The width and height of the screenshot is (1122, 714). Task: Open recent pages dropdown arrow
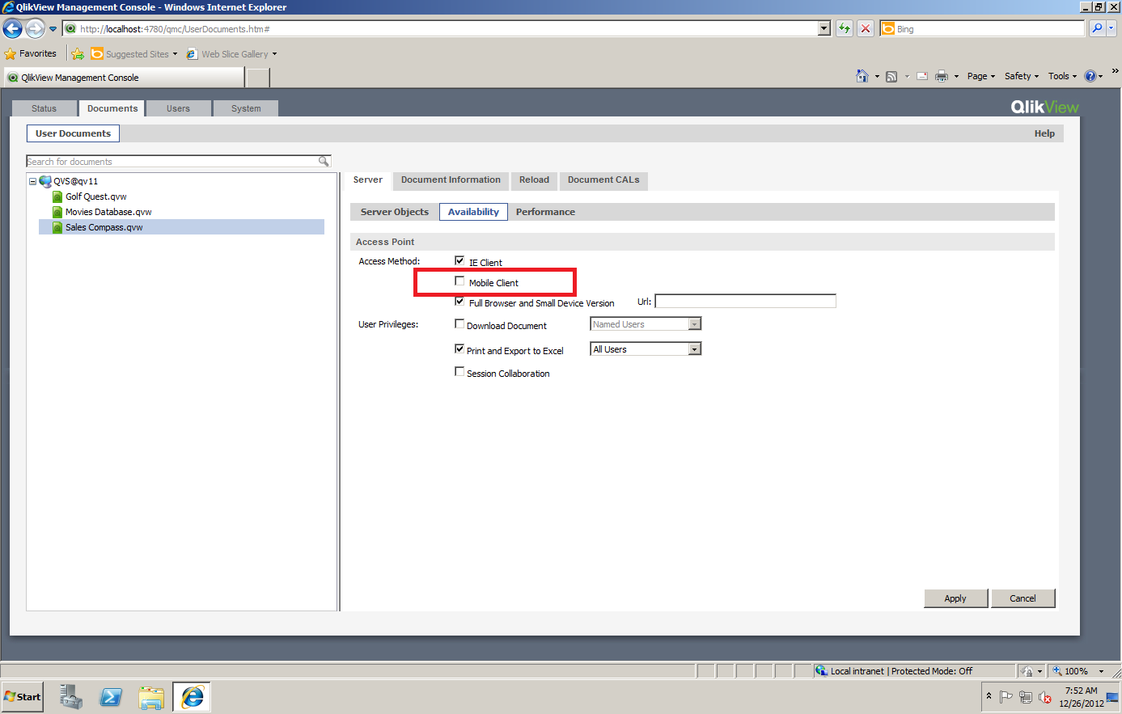point(53,29)
